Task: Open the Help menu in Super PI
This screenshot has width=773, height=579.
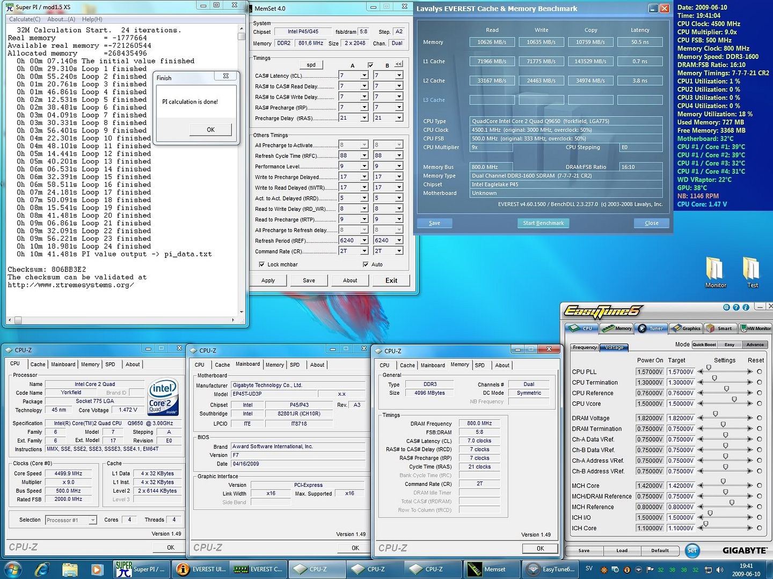Action: [x=92, y=19]
